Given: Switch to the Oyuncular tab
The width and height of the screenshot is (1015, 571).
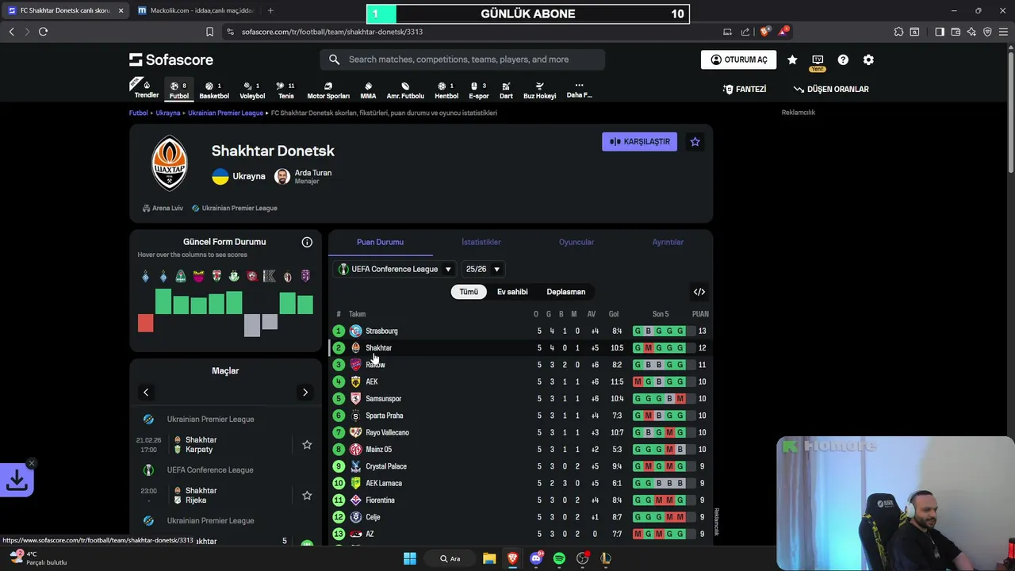Looking at the screenshot, I should (576, 242).
